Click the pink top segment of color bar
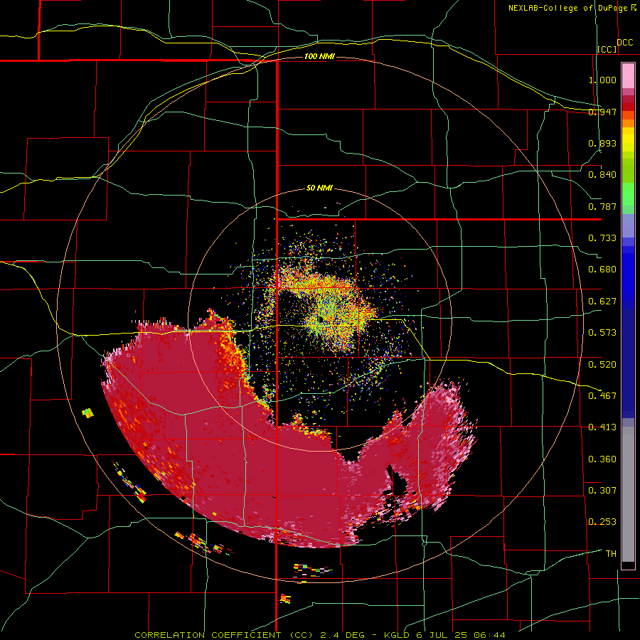Screen dimensions: 640x640 628,75
